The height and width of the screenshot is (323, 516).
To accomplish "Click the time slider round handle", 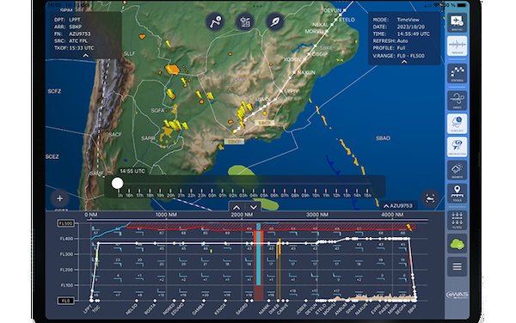I will [x=118, y=183].
